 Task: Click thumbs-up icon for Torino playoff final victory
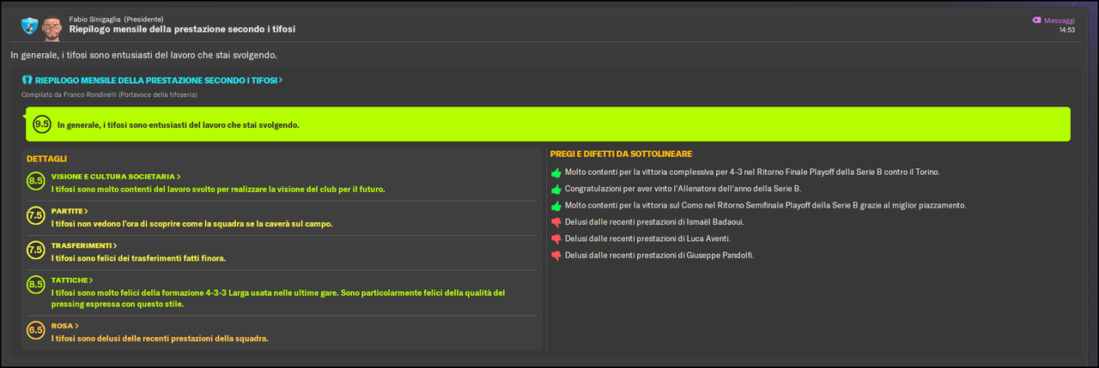click(556, 172)
